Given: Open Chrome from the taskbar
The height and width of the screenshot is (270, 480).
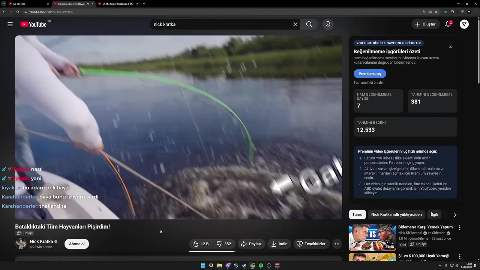Looking at the screenshot, I should [x=252, y=265].
